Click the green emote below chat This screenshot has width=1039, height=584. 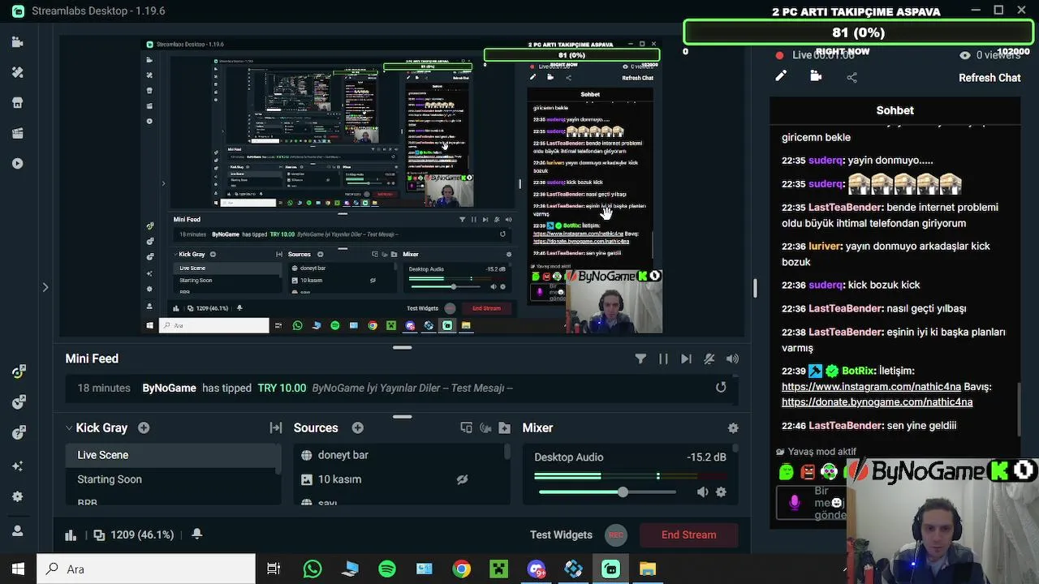[x=786, y=472]
